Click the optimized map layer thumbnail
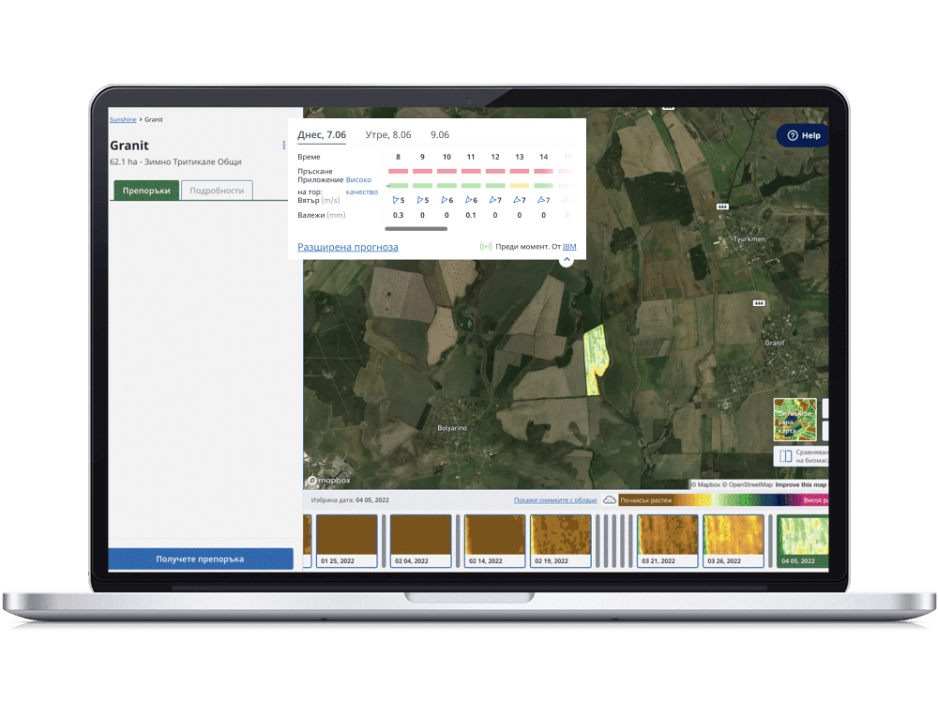The width and height of the screenshot is (938, 704). (794, 420)
